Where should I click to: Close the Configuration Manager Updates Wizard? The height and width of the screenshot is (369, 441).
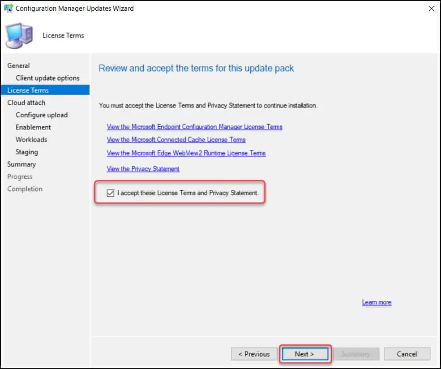[x=432, y=9]
